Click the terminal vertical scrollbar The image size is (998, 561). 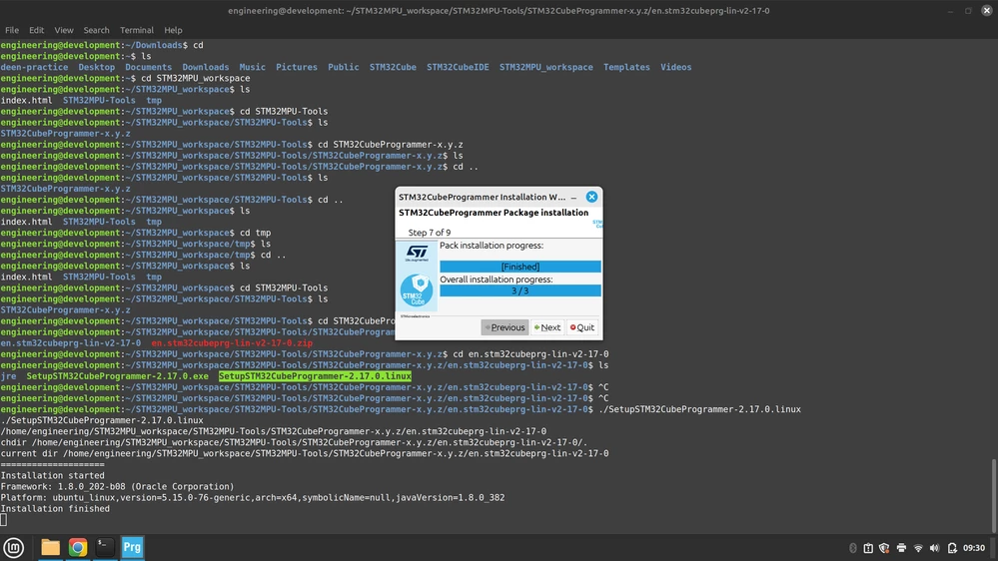coord(994,496)
